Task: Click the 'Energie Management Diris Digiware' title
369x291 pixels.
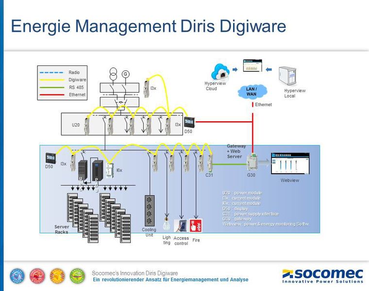Action: pyautogui.click(x=149, y=26)
